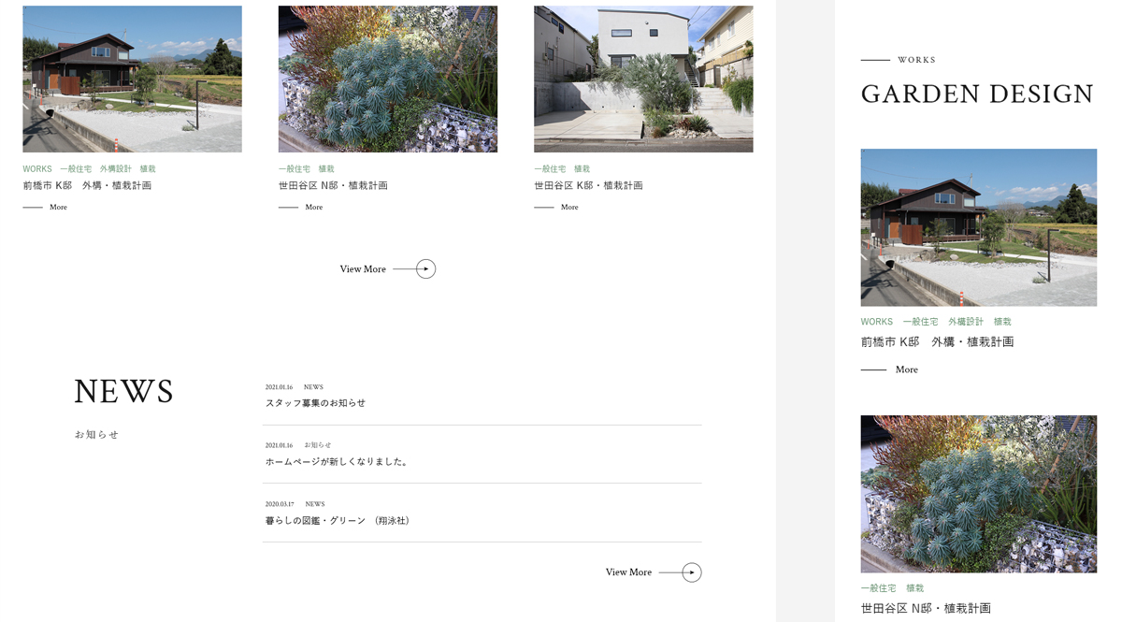Select the 外構設計 tag under the first project
1122x622 pixels.
pos(116,169)
